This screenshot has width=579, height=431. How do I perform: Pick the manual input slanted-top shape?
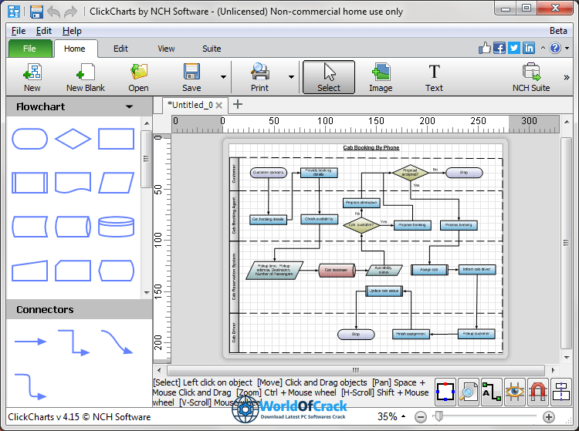tap(29, 271)
